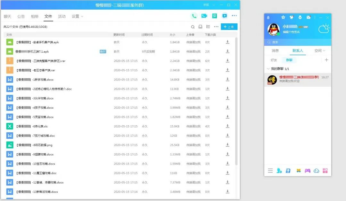Sort by 下载次数 column header
Viewport: 346px width, 201px height.
(210, 35)
